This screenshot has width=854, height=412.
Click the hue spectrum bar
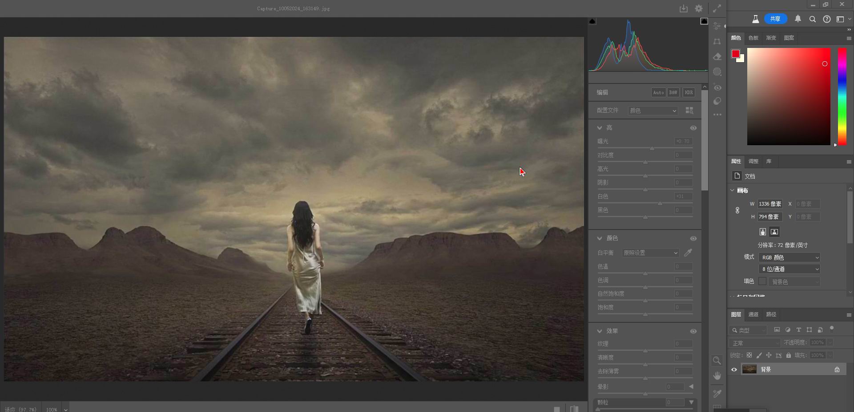pyautogui.click(x=842, y=96)
